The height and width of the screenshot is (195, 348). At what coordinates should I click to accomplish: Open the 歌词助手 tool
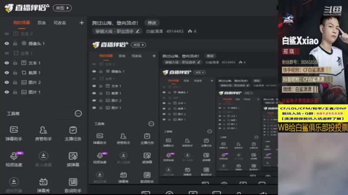coord(73,185)
